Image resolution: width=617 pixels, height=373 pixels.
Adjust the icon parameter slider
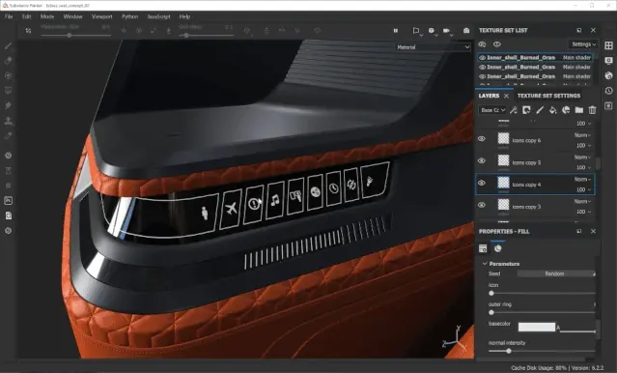[x=543, y=294]
